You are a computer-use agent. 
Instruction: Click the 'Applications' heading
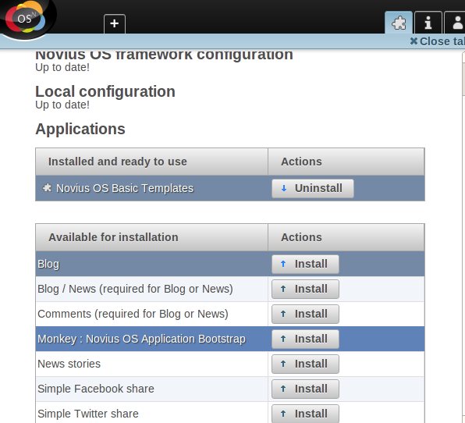(x=80, y=129)
